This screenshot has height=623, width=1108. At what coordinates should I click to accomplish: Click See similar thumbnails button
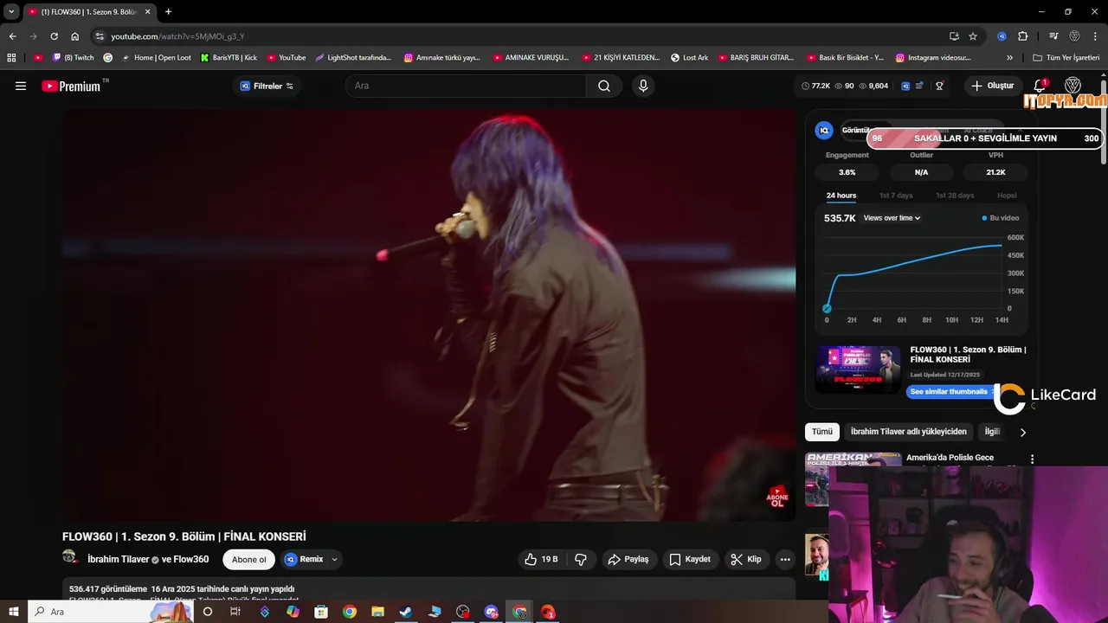(950, 392)
